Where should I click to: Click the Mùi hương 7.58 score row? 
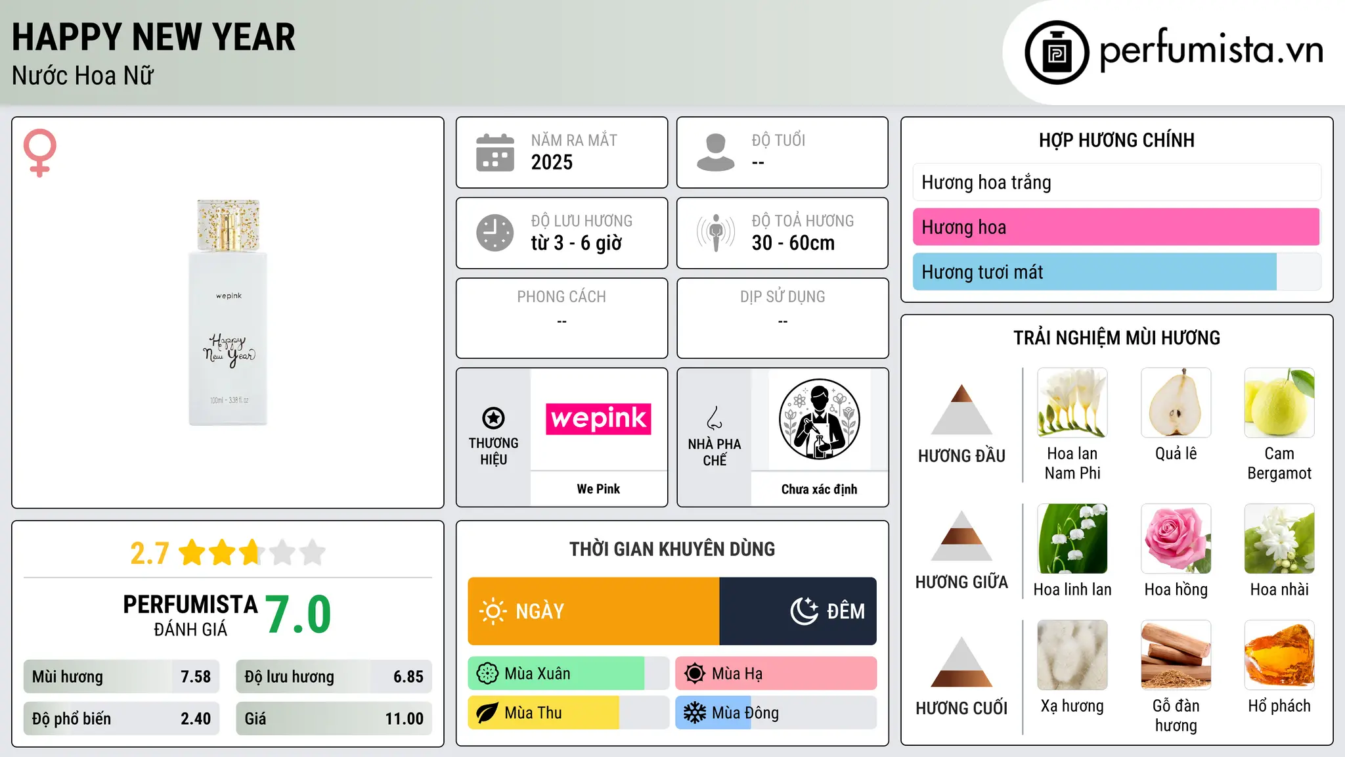point(121,677)
